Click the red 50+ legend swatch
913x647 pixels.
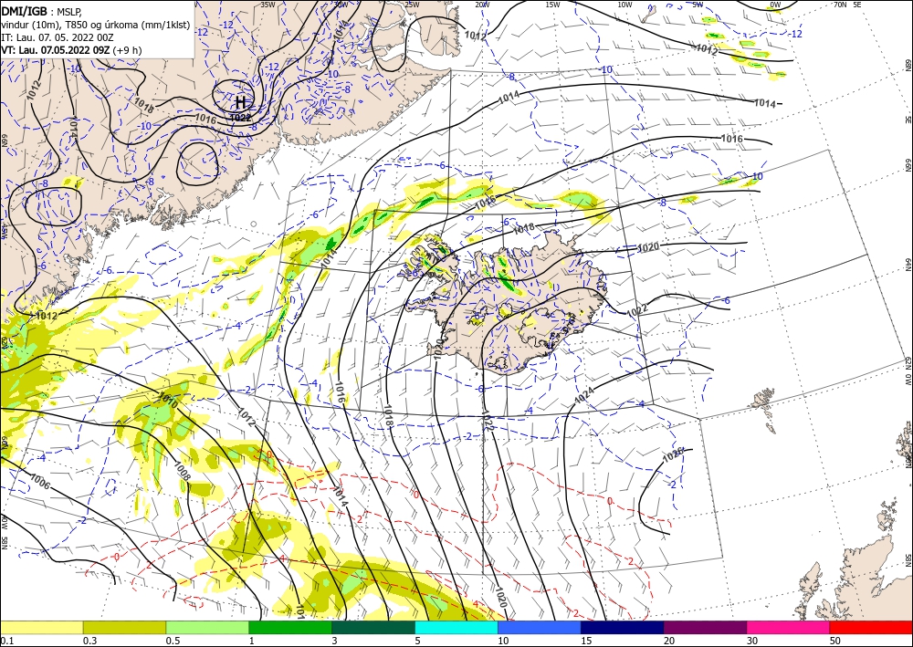pyautogui.click(x=871, y=627)
